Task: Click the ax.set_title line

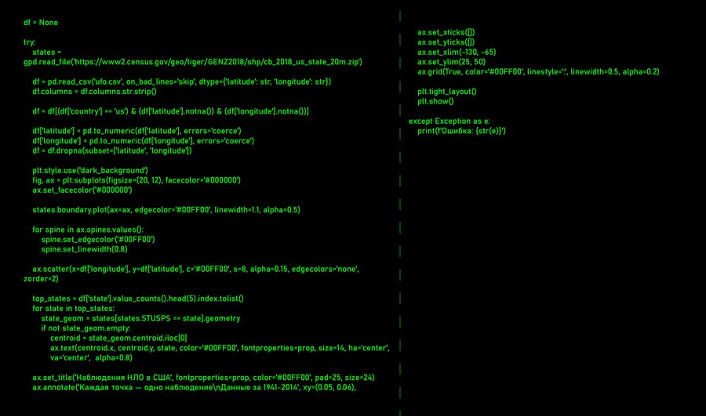Action: (203, 378)
